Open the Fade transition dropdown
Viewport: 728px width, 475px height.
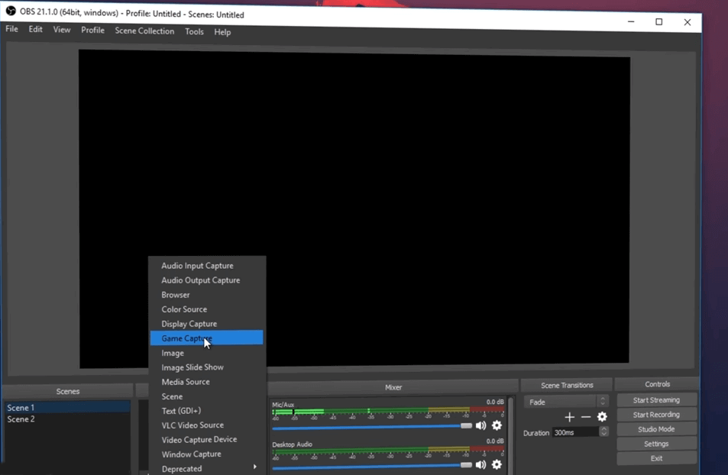click(x=565, y=402)
